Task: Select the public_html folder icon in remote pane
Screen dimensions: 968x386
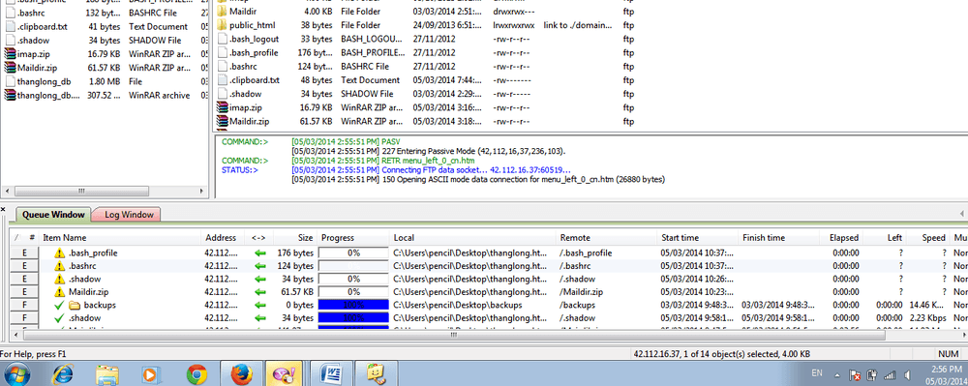Action: coord(223,25)
